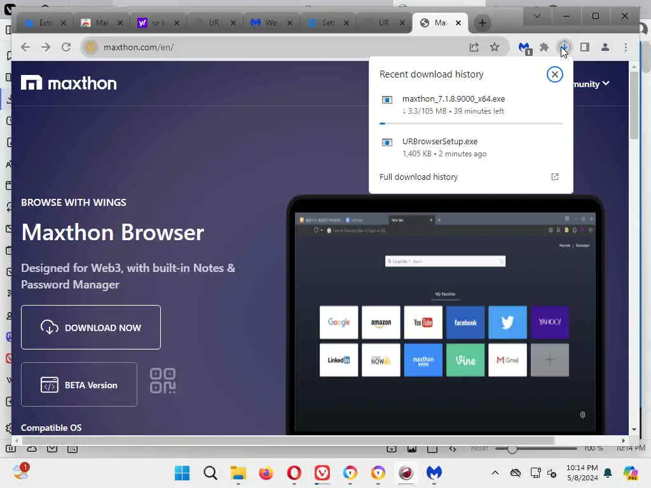Open the Malwarebytes extension icon
The image size is (651, 488).
coord(524,48)
